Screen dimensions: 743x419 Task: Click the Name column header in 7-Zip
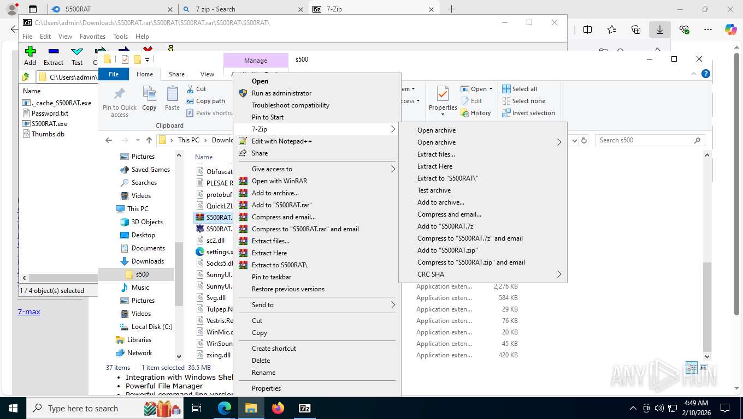(32, 91)
